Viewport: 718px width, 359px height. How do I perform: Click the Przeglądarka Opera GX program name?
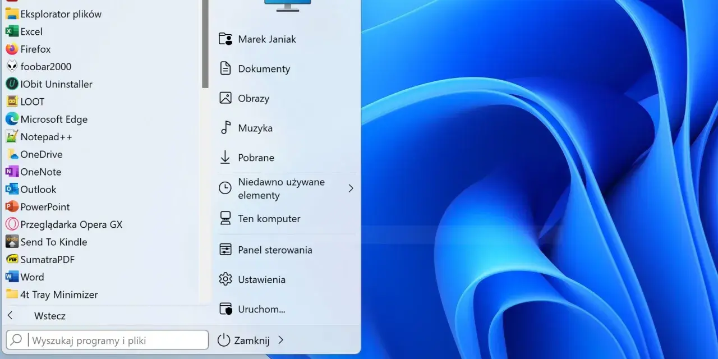[71, 224]
